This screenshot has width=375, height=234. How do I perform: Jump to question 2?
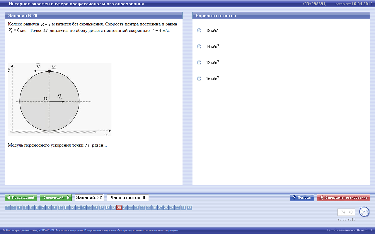coord(14,208)
